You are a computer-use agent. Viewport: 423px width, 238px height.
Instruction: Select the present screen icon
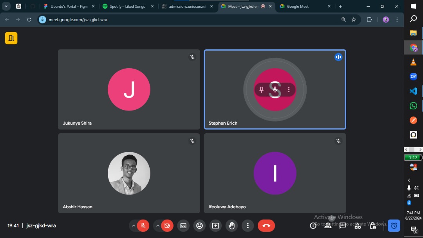coord(215,225)
